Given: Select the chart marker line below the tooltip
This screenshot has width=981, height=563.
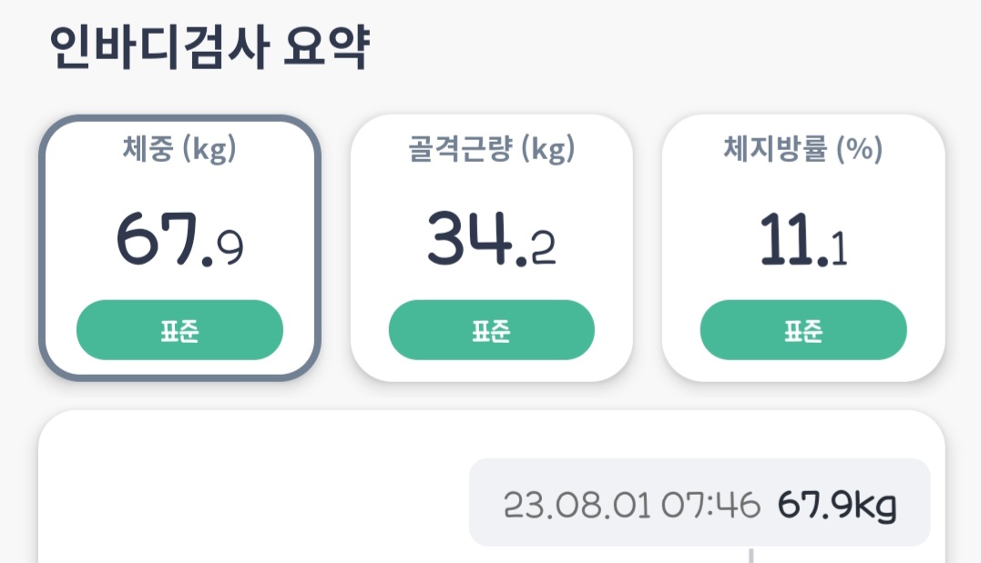Looking at the screenshot, I should click(x=751, y=555).
